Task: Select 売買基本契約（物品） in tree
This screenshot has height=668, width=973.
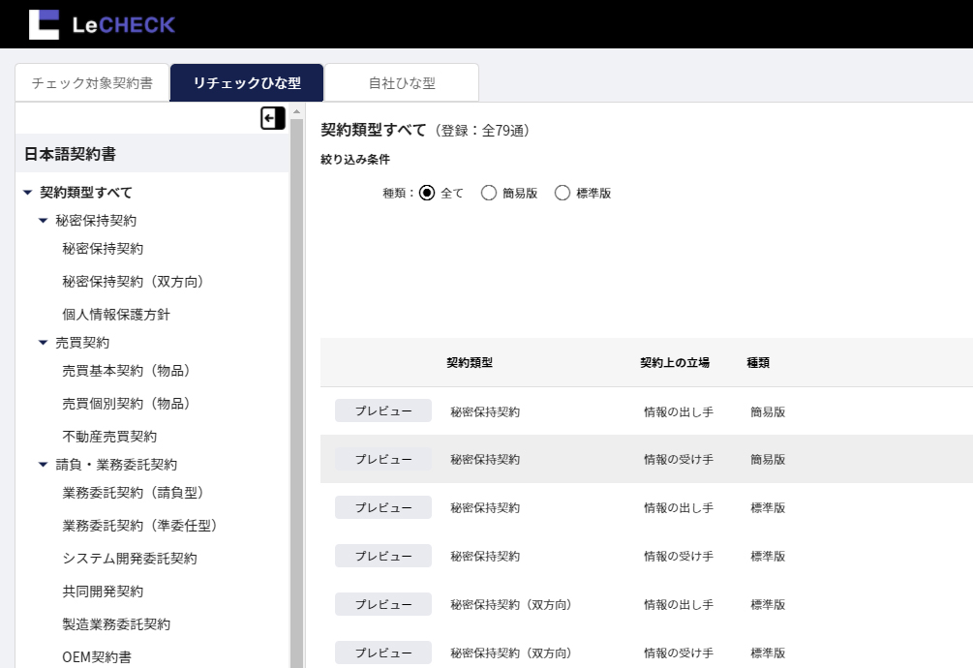Action: coord(126,371)
